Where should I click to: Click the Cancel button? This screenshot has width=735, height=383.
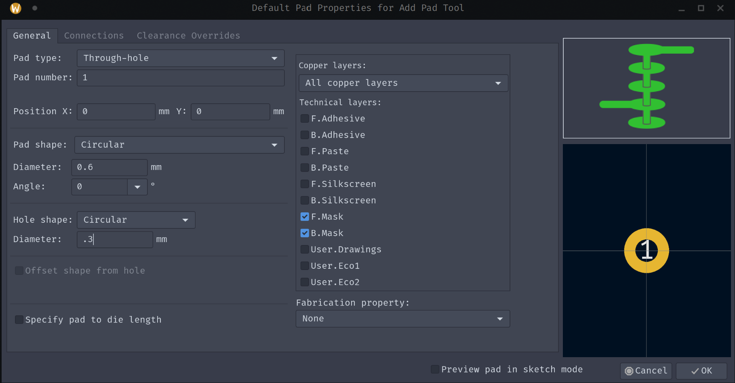pos(646,371)
